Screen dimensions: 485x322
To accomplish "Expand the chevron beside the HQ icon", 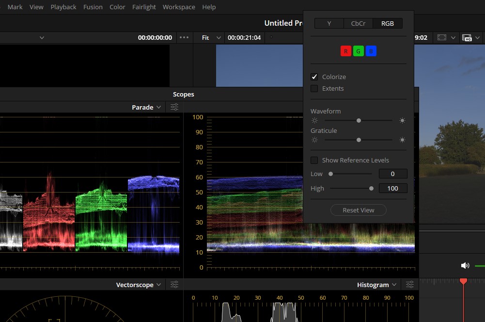I will (478, 37).
